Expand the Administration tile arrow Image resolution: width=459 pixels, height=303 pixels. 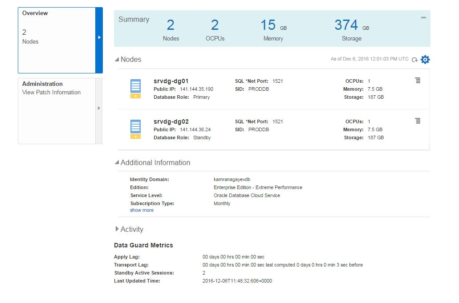[99, 108]
